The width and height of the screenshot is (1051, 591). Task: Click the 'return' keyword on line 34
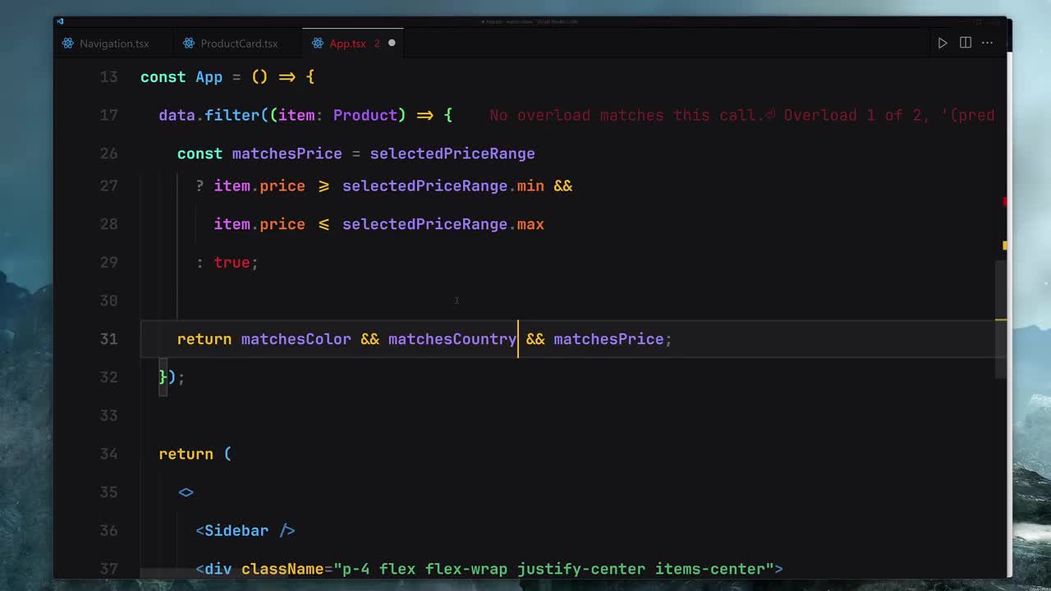[186, 454]
